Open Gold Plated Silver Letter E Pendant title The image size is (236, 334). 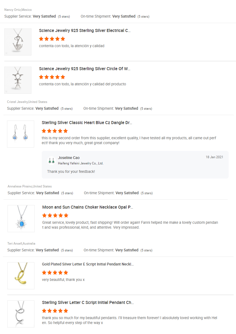88,264
